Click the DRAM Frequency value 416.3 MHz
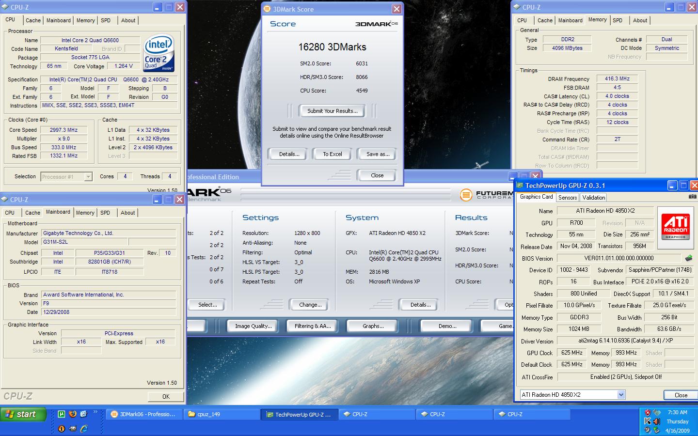The width and height of the screenshot is (698, 436). point(617,78)
